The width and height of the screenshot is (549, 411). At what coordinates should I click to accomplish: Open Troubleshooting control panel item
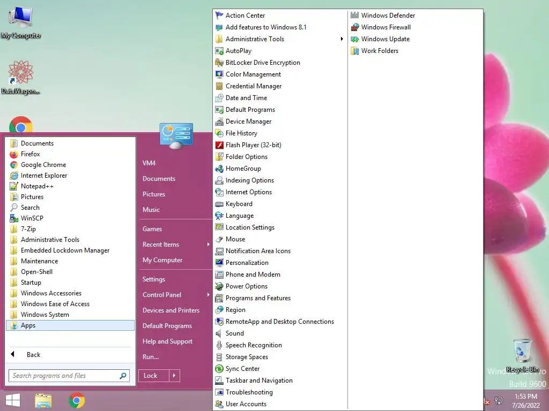coord(249,392)
